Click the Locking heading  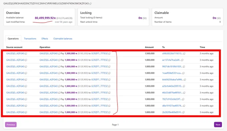tap(86, 13)
